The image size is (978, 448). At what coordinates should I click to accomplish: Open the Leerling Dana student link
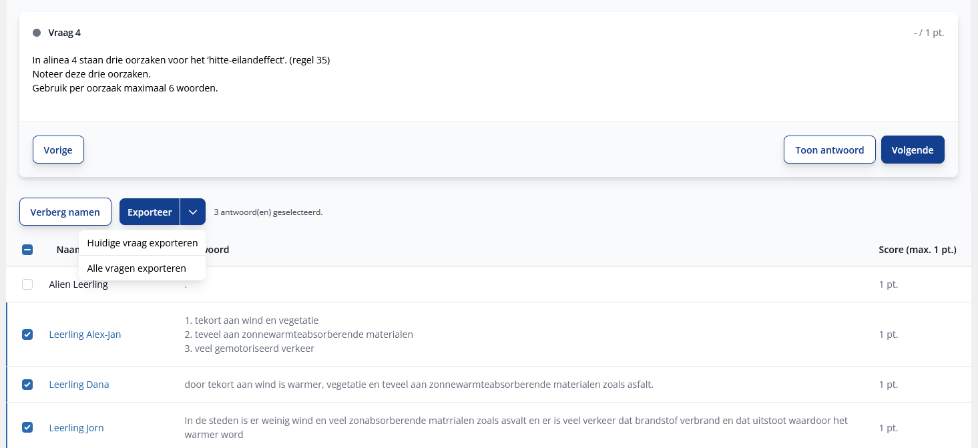[x=79, y=385]
